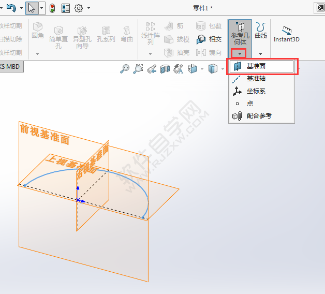Click the Previous View icon
This screenshot has height=294, width=325.
tap(152, 69)
